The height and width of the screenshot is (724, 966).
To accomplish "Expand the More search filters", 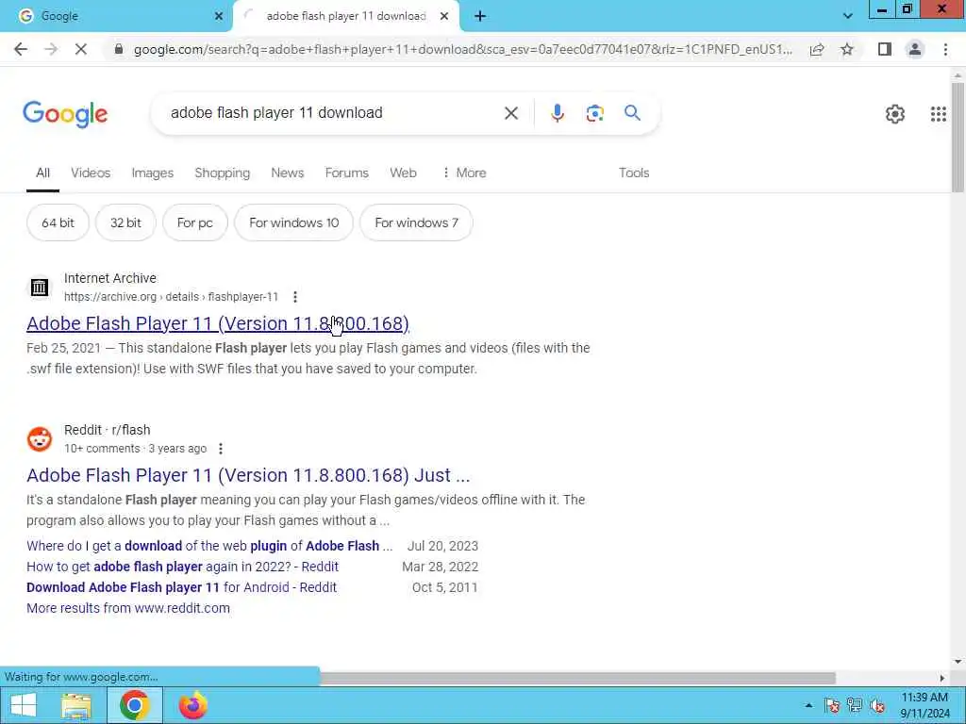I will coord(464,173).
